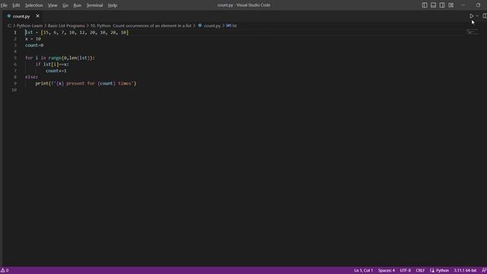Viewport: 487px width, 274px height.
Task: Expand the '10. Python Count occurrences' breadcrumb
Action: (141, 26)
